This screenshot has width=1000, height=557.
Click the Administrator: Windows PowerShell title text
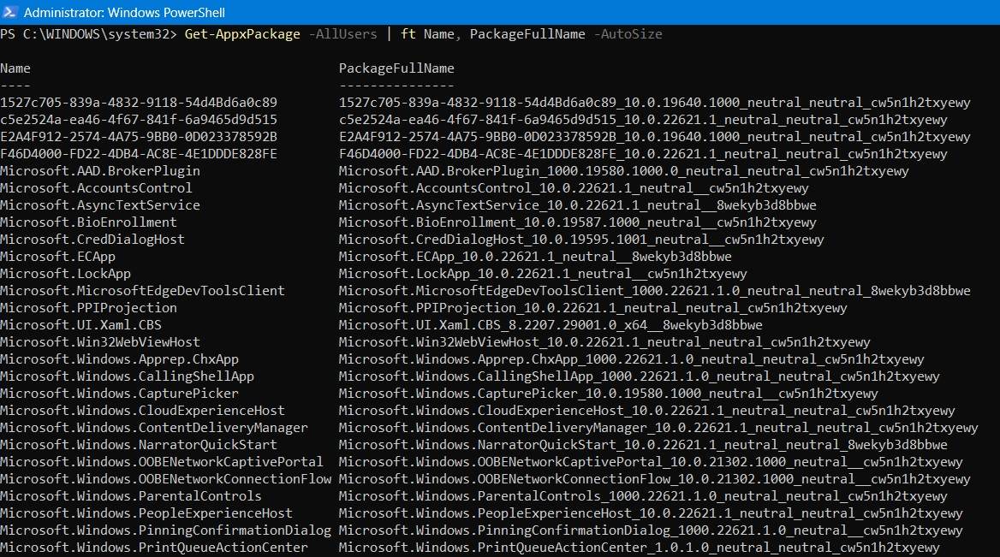[125, 13]
